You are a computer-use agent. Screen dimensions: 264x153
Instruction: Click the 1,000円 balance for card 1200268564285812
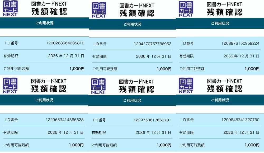77,69
